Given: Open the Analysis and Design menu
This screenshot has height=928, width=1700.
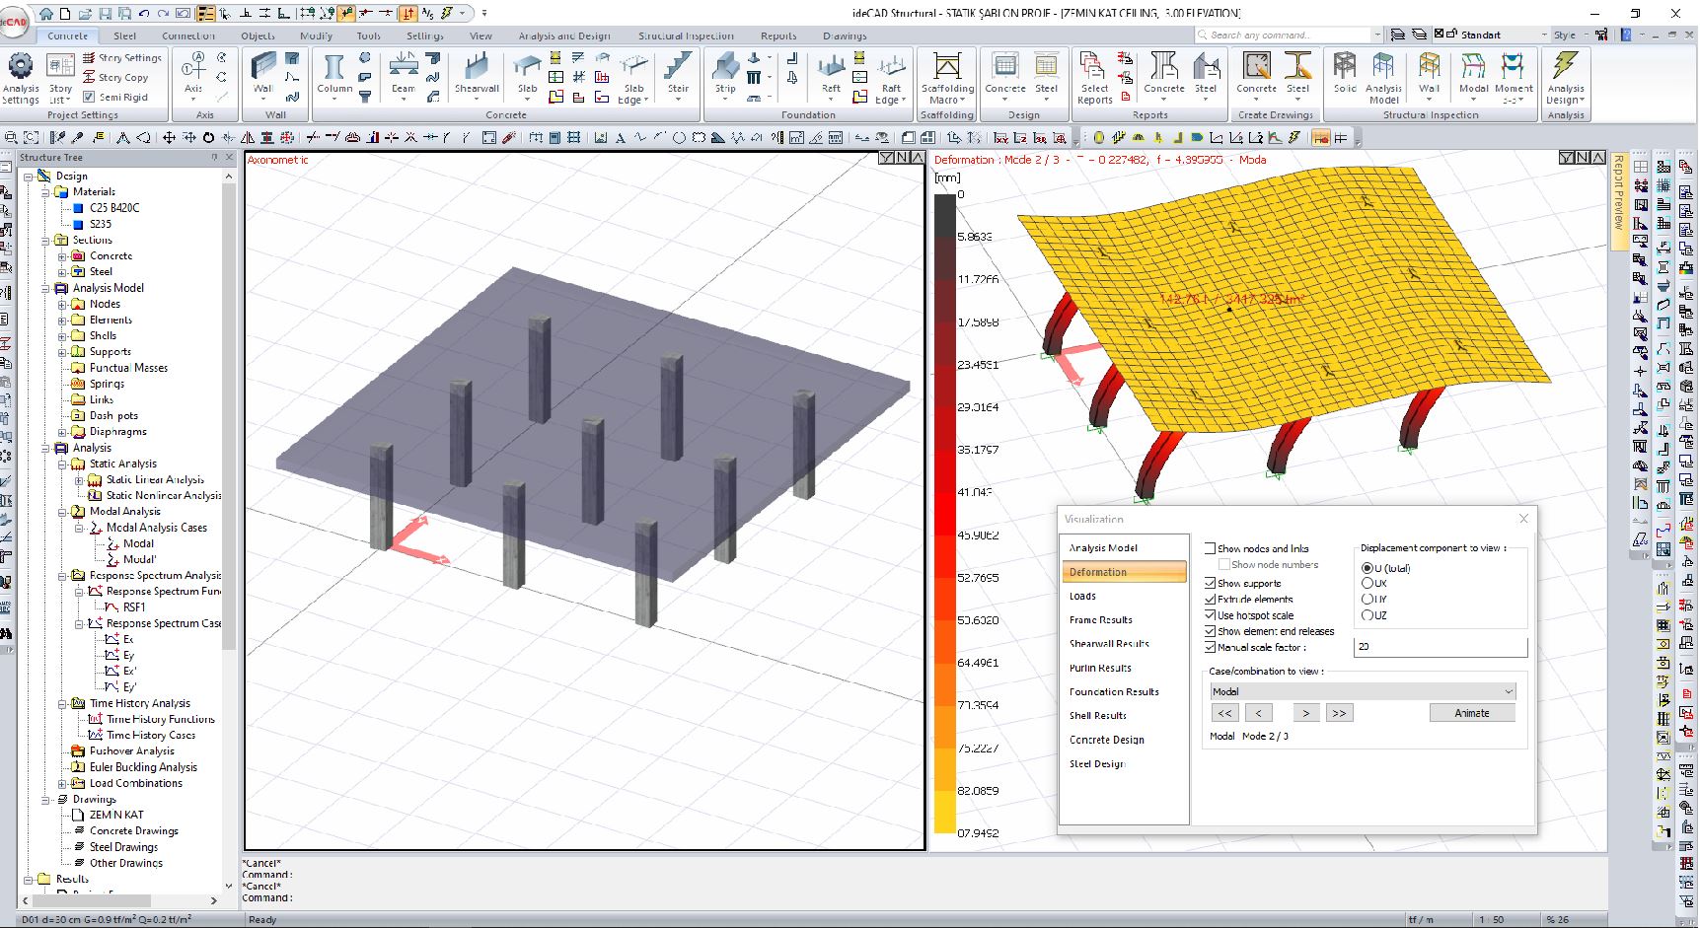Looking at the screenshot, I should click(563, 35).
